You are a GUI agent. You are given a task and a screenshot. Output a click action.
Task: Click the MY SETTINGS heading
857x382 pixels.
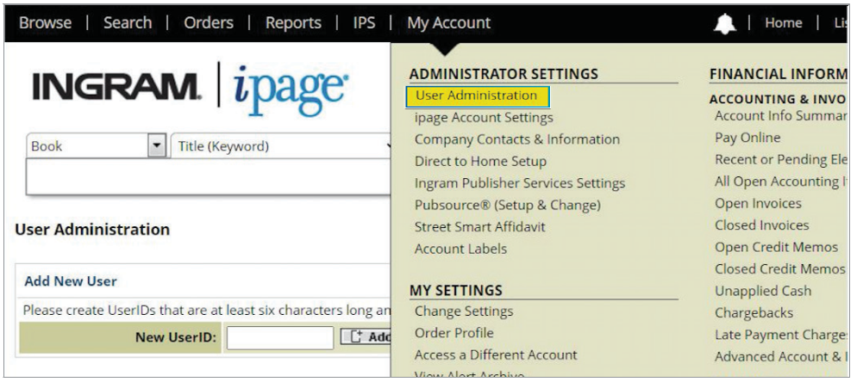point(456,290)
